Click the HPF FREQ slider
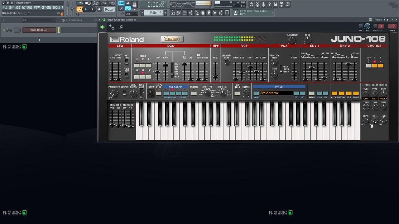399x224 pixels. click(215, 71)
